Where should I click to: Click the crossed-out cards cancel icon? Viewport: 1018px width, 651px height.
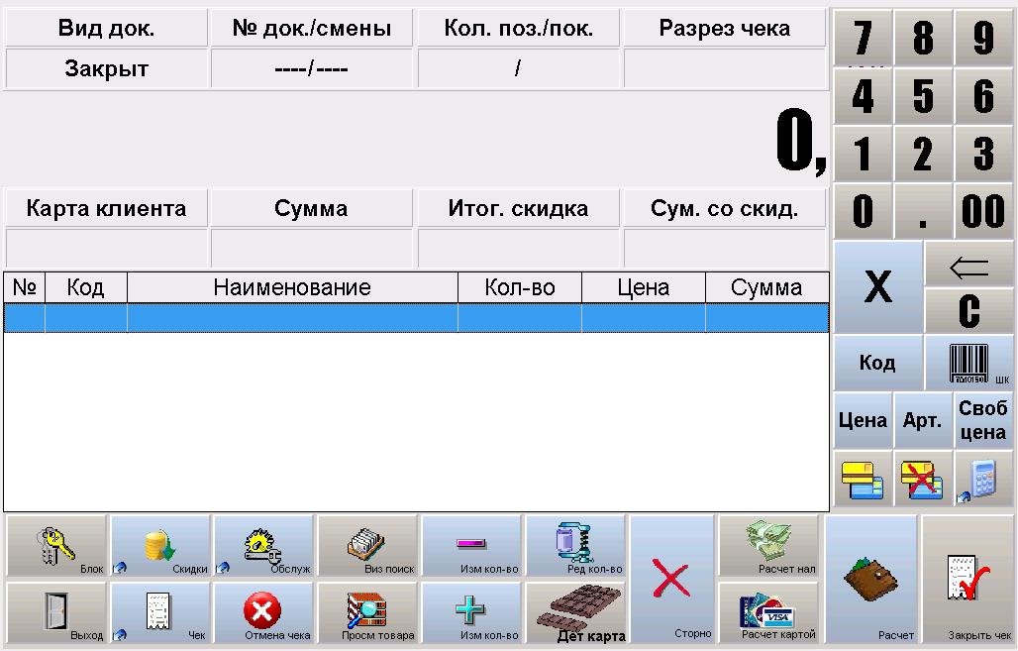click(922, 480)
